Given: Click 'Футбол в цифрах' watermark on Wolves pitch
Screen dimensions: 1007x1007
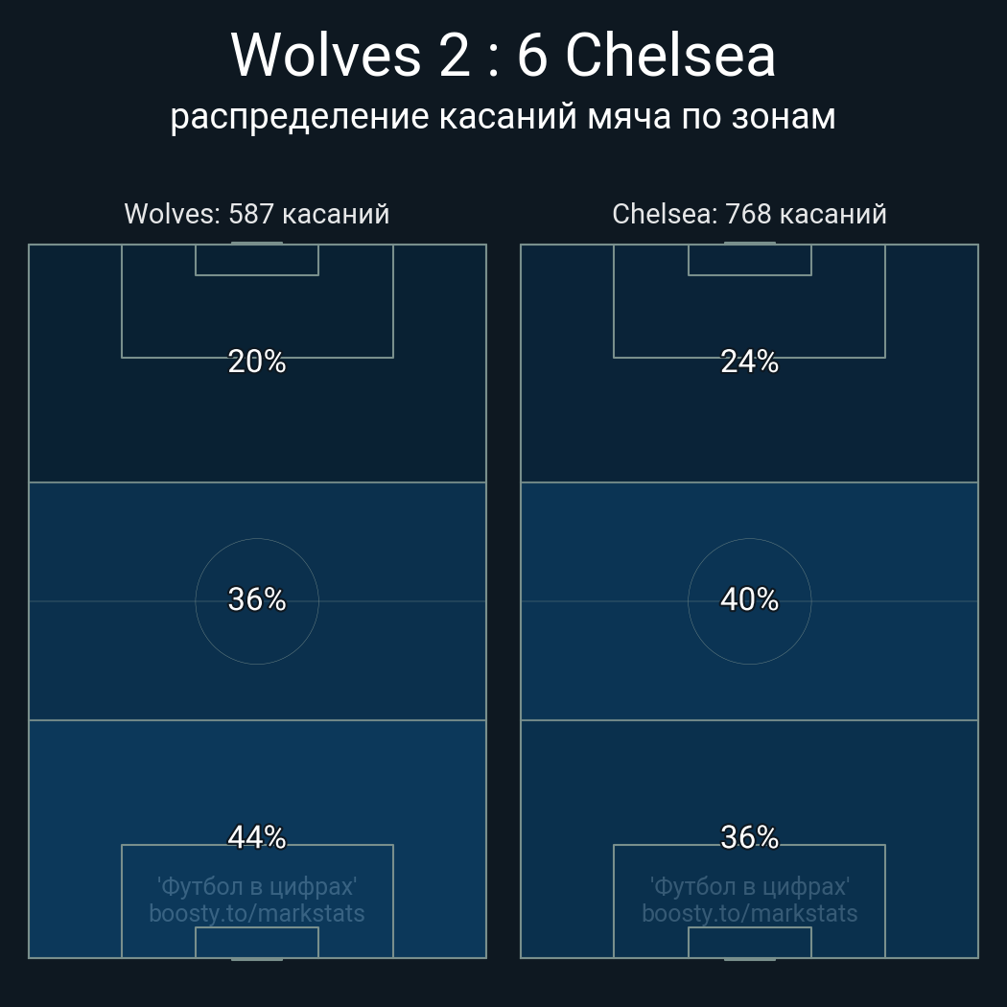Looking at the screenshot, I should (257, 886).
